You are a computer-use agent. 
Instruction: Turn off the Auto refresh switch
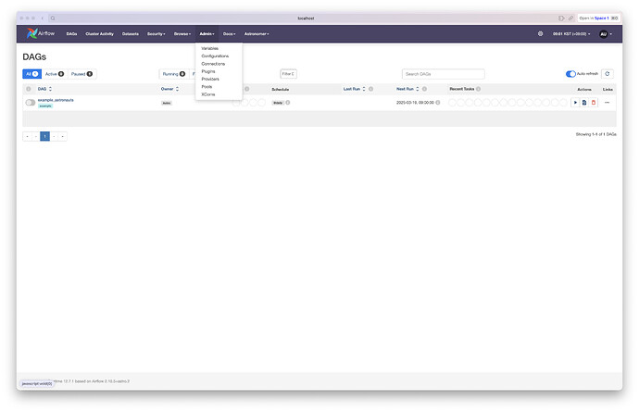[570, 74]
